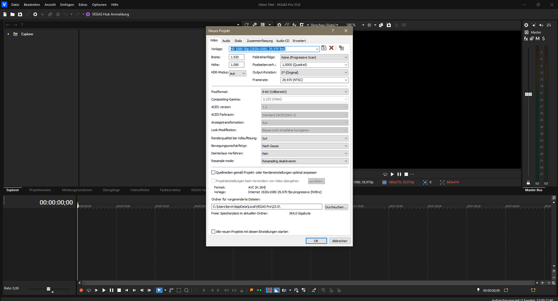
Task: Toggle loop playback in the bottom transport bar
Action: tap(89, 290)
